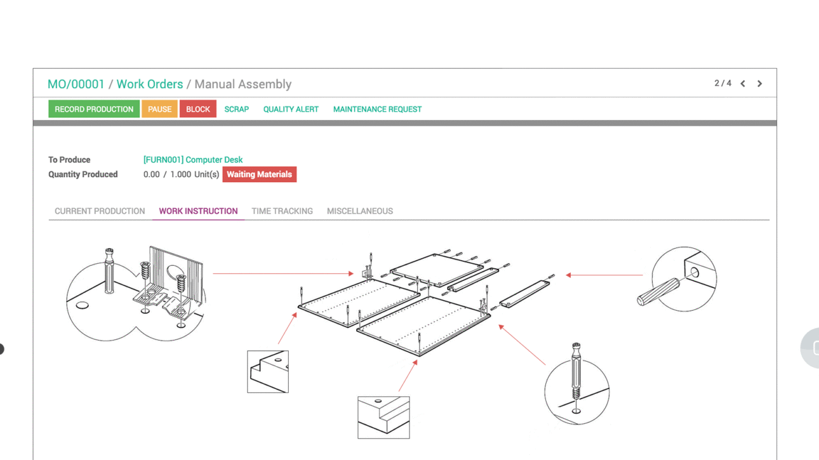Create a Quality Alert

(x=291, y=109)
